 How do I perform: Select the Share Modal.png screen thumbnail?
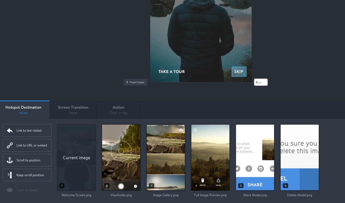click(x=255, y=157)
